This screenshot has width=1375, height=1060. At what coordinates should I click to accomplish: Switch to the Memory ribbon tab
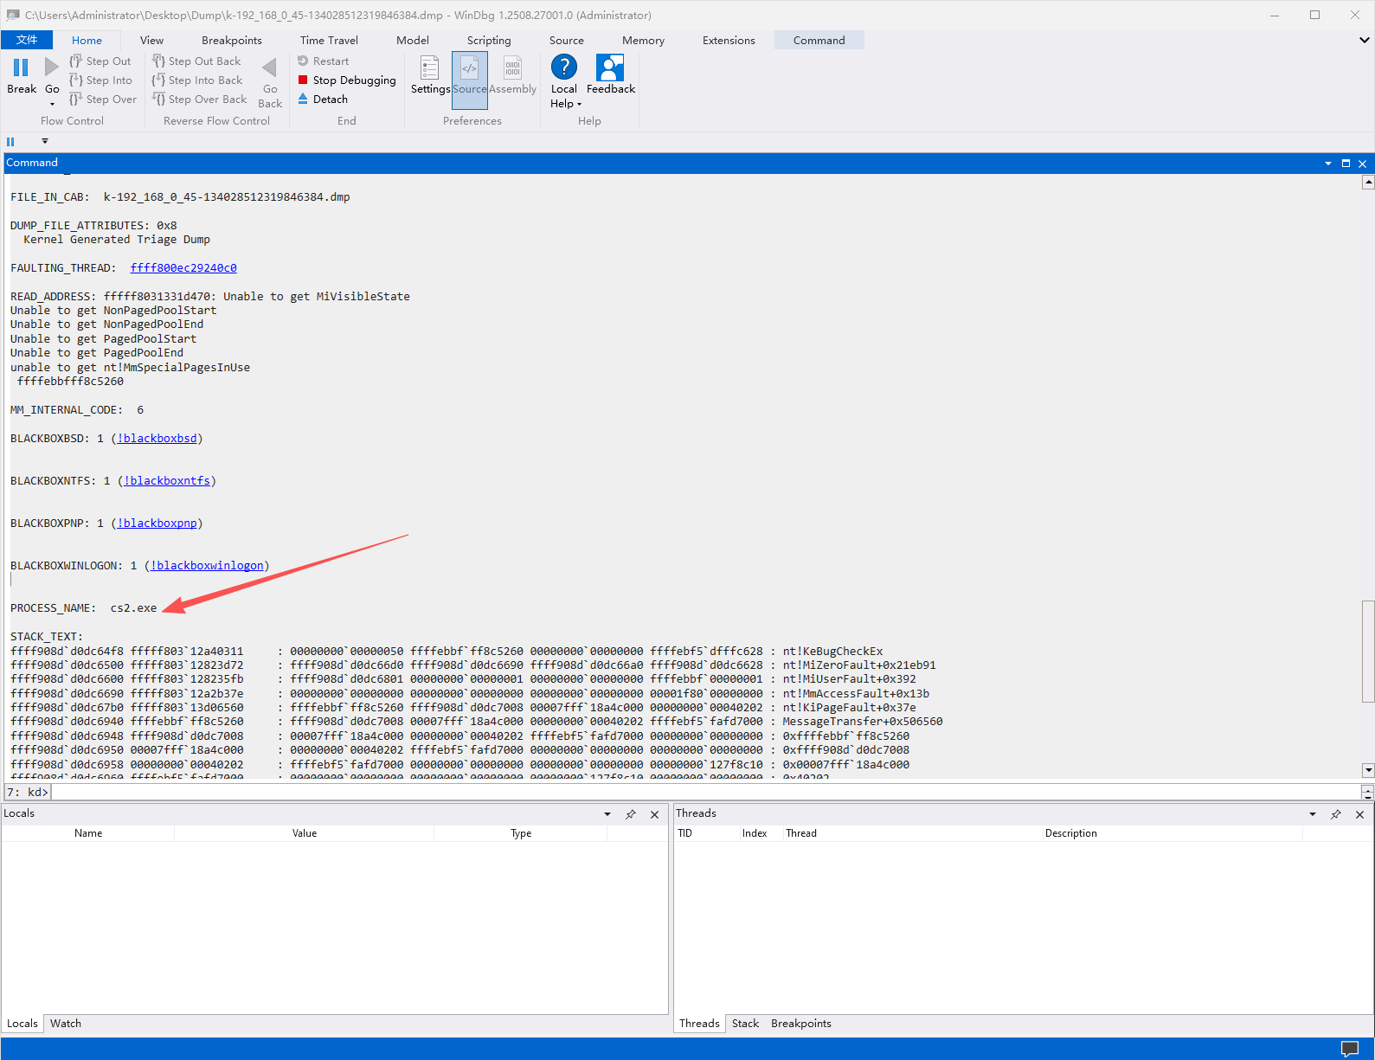(643, 40)
